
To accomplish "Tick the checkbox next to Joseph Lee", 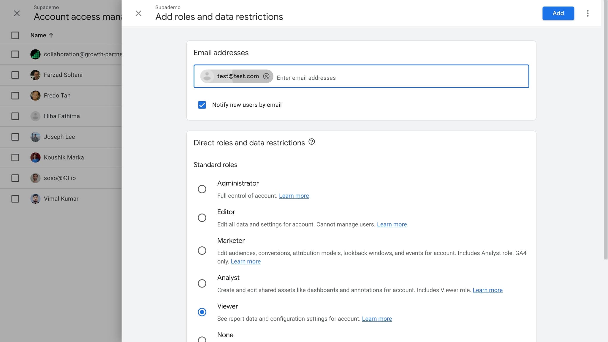I will [15, 137].
